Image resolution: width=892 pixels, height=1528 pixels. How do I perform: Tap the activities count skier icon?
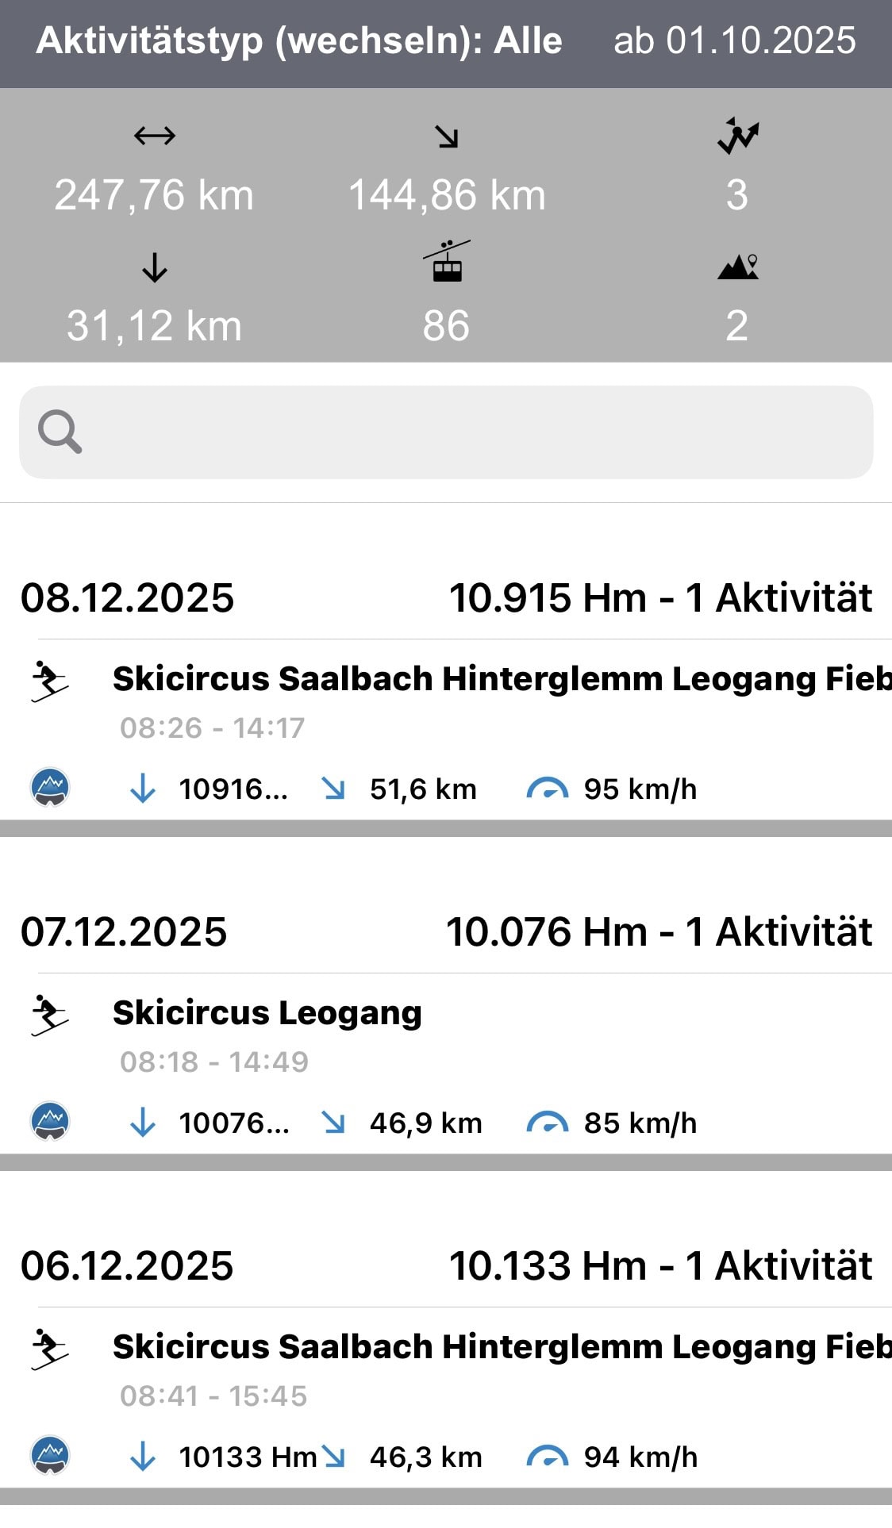tap(737, 136)
